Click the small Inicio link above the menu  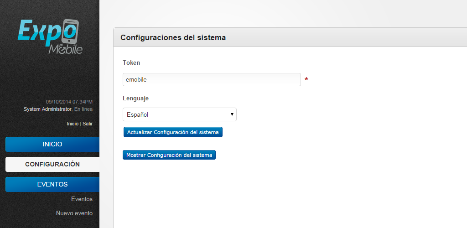(x=73, y=124)
